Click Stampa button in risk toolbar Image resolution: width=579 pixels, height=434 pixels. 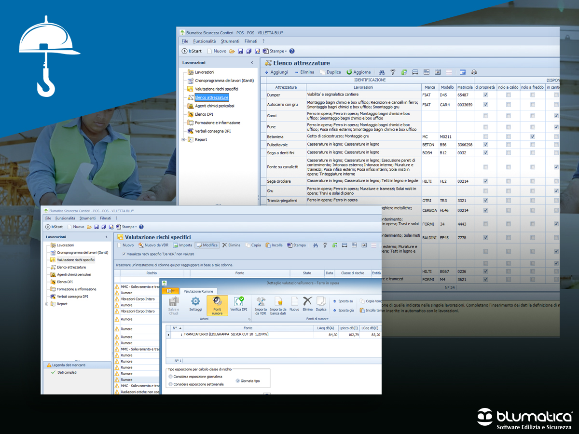point(296,245)
